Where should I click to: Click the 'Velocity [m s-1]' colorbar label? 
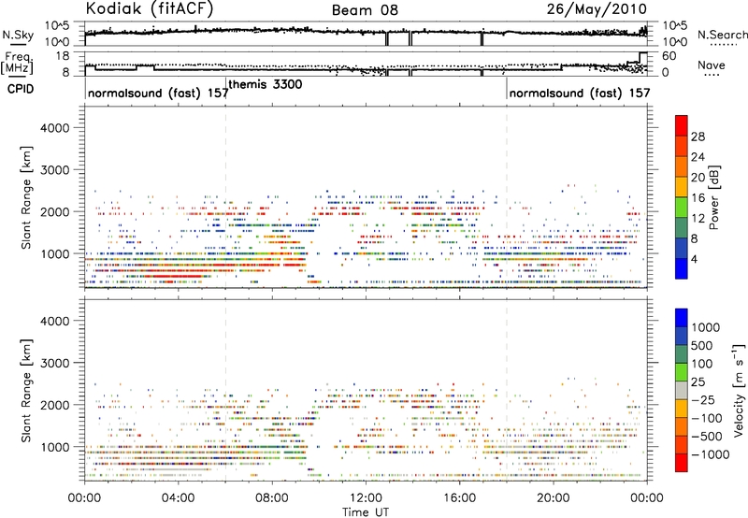(x=739, y=390)
